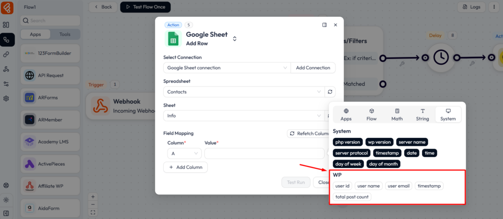The width and height of the screenshot is (503, 219).
Task: Open the Sheet Info dropdown
Action: (x=244, y=115)
